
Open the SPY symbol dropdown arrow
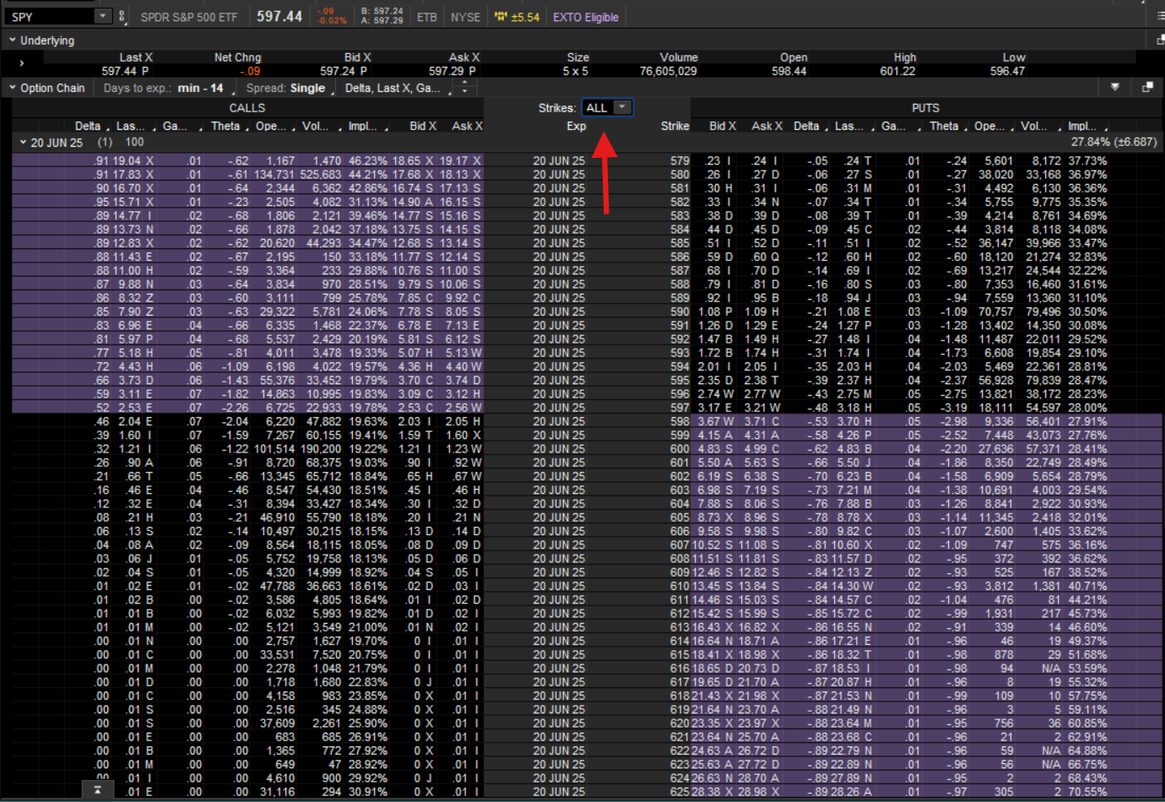pos(103,16)
